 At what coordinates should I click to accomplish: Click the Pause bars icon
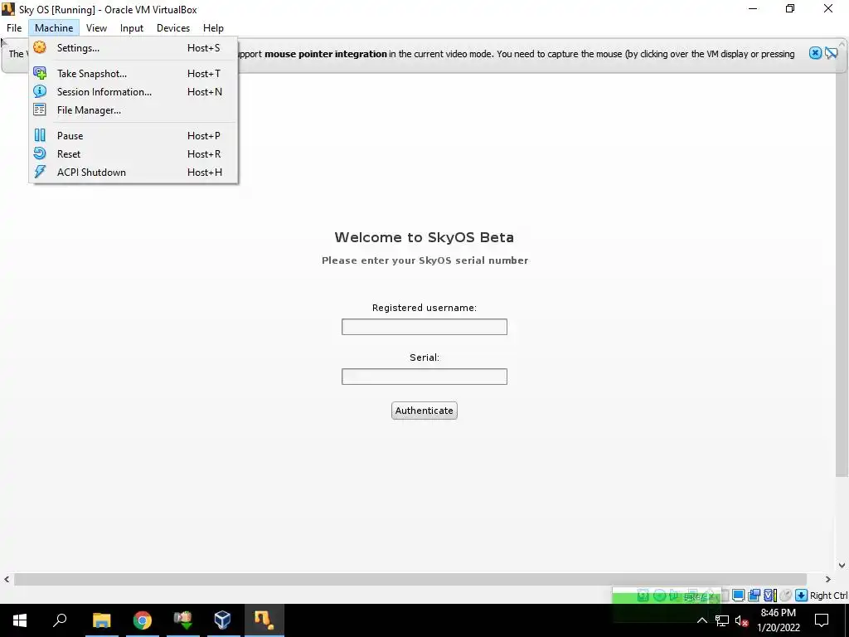(40, 135)
